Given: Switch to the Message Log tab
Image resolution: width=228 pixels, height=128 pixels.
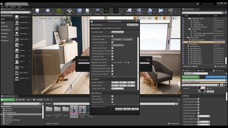Looking at the screenshot, I should (218, 70).
